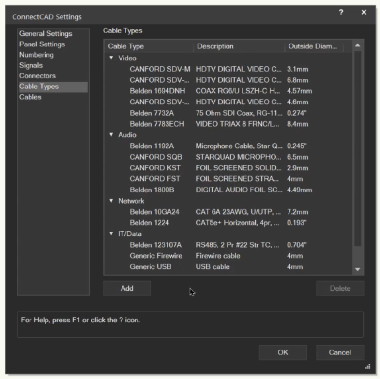
Task: Cancel the ConnectCAD Settings dialog
Action: [x=340, y=352]
